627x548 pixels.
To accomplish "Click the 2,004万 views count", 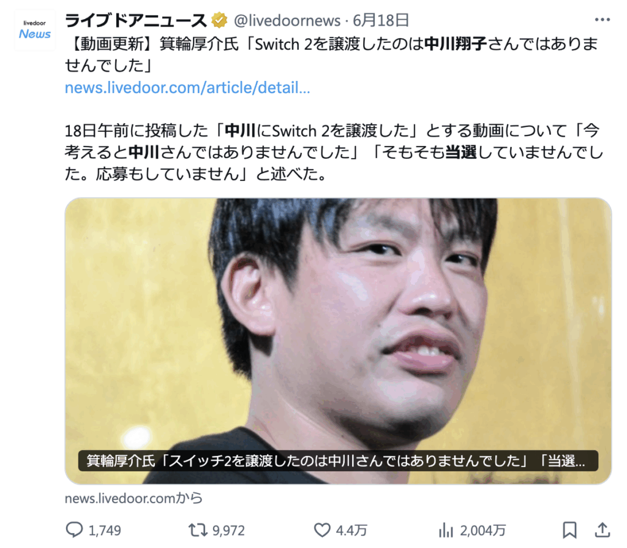I will point(482,531).
